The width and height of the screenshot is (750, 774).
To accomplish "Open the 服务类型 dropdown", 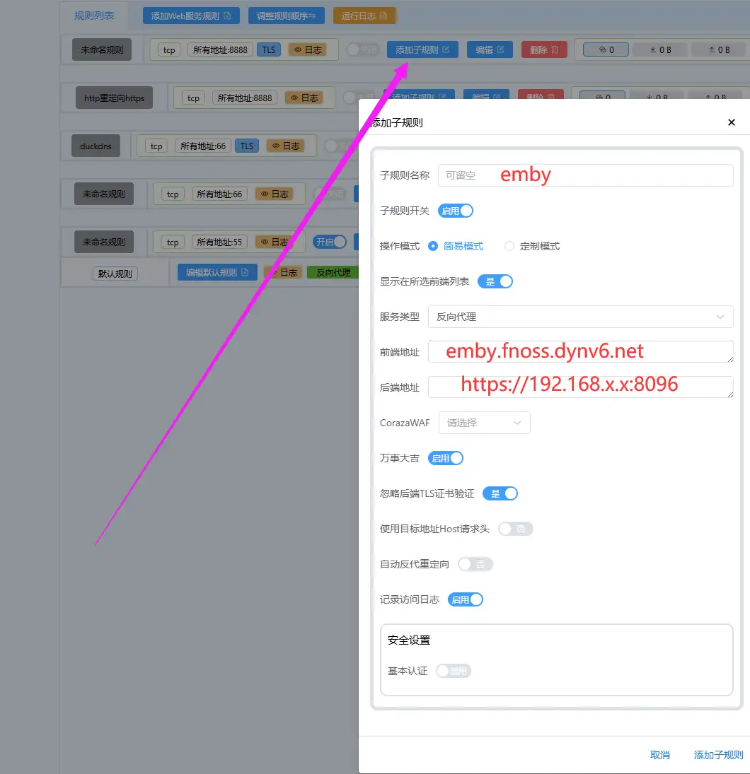I will (580, 317).
